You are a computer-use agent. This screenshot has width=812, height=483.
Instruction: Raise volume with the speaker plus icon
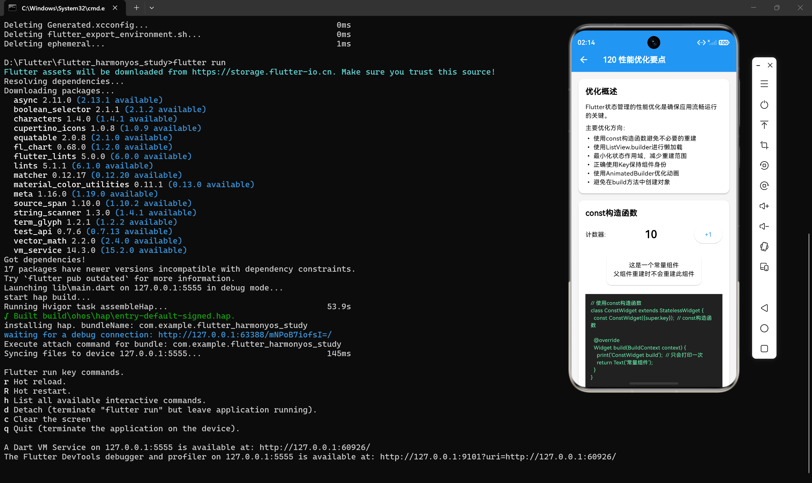pos(764,206)
